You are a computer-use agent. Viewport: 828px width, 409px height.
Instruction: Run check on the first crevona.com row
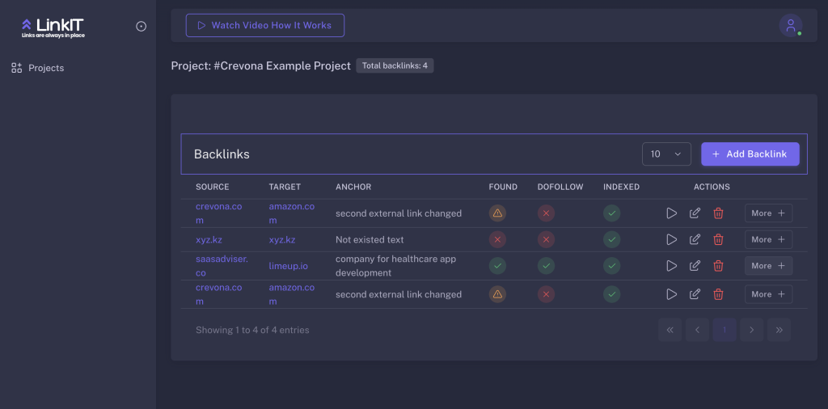pos(672,213)
